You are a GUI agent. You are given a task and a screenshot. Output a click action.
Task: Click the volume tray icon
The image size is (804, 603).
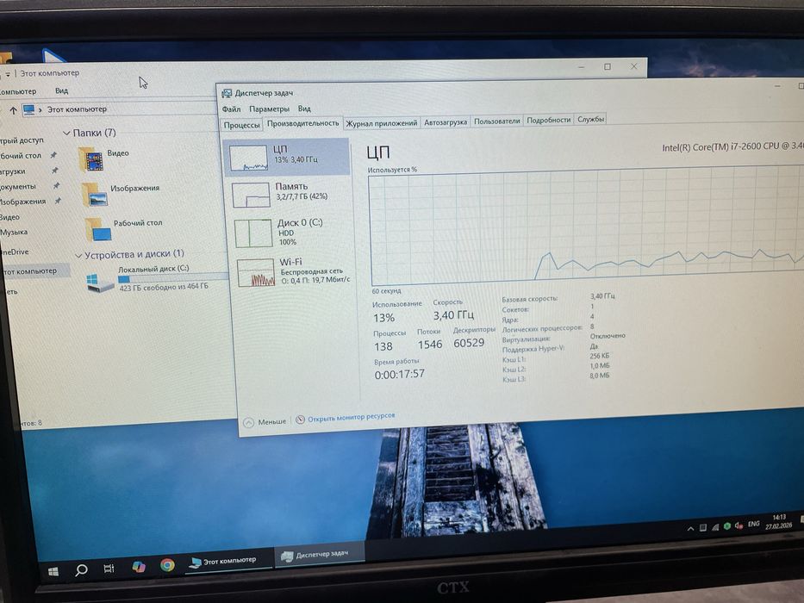pos(739,525)
